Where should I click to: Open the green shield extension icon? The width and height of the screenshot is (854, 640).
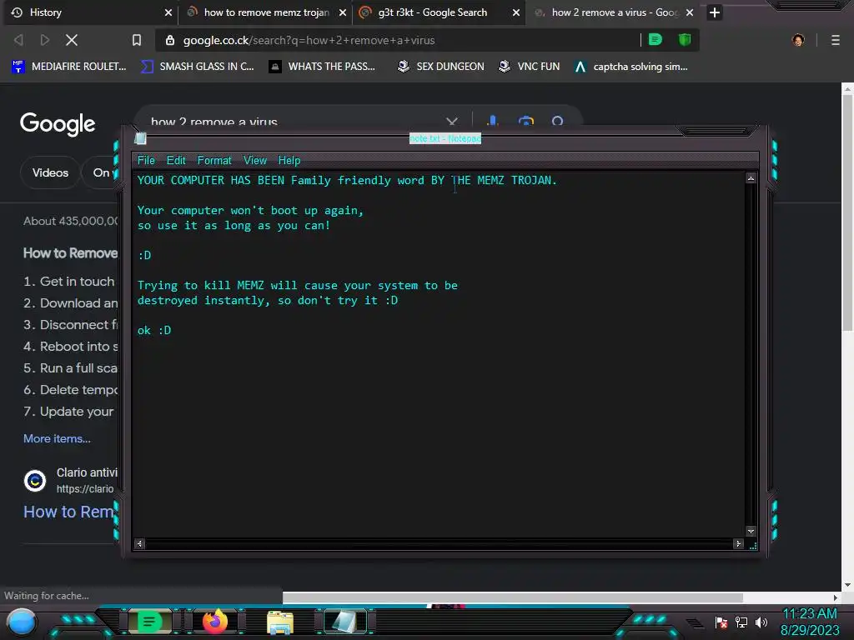[685, 40]
